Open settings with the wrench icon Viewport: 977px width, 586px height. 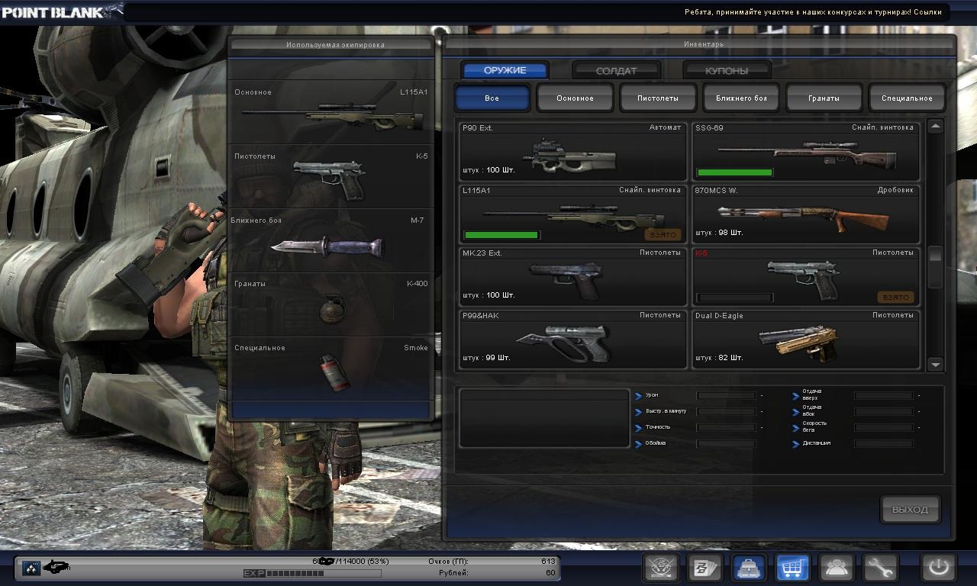click(x=880, y=568)
